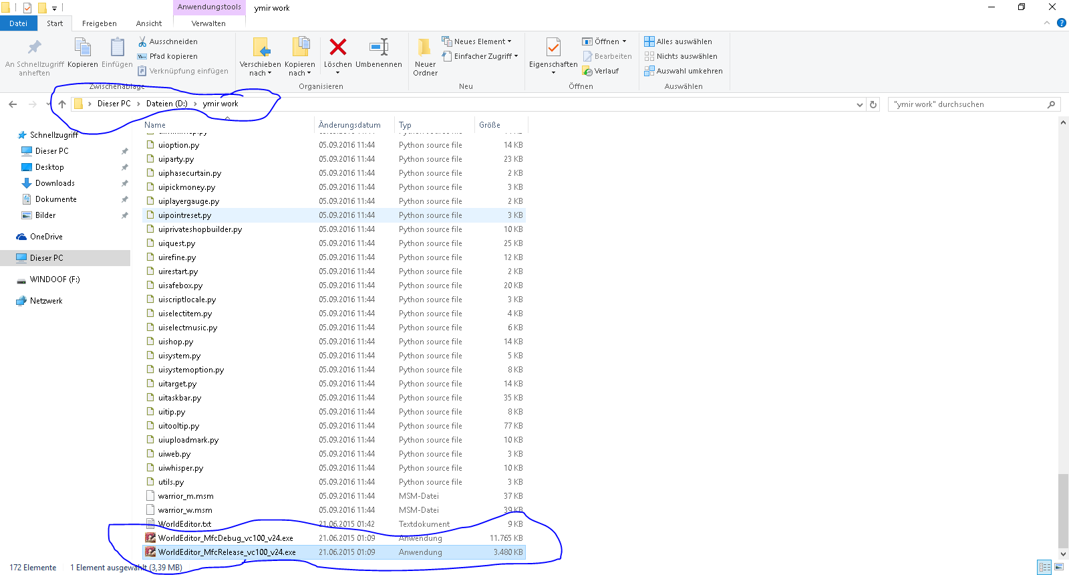Switch to the Verwalten ribbon tab
Viewport: 1069px width, 575px height.
tap(208, 23)
